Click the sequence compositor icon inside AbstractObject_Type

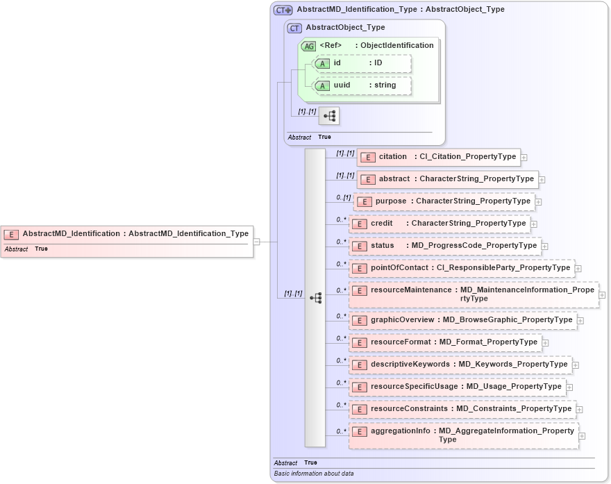click(x=328, y=116)
